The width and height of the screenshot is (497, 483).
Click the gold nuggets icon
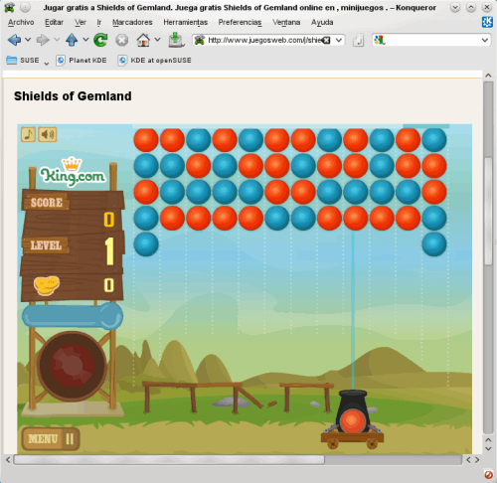pyautogui.click(x=47, y=285)
